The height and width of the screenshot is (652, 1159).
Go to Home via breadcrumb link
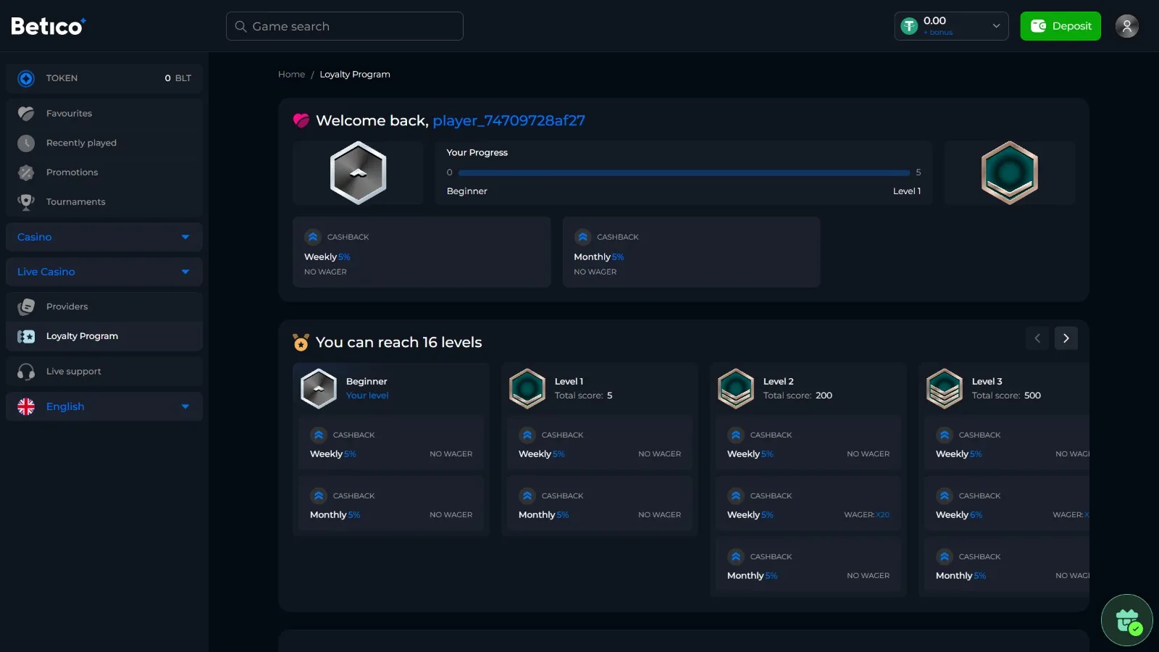click(291, 75)
